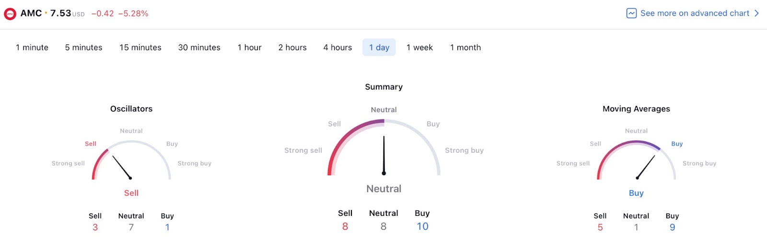
Task: Click the AMC ticker symbol text
Action: [31, 13]
